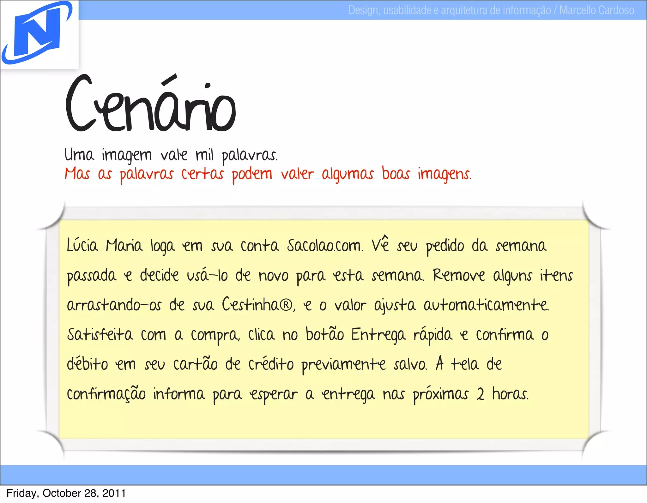Click the header text Design, usabilidade

(390, 10)
